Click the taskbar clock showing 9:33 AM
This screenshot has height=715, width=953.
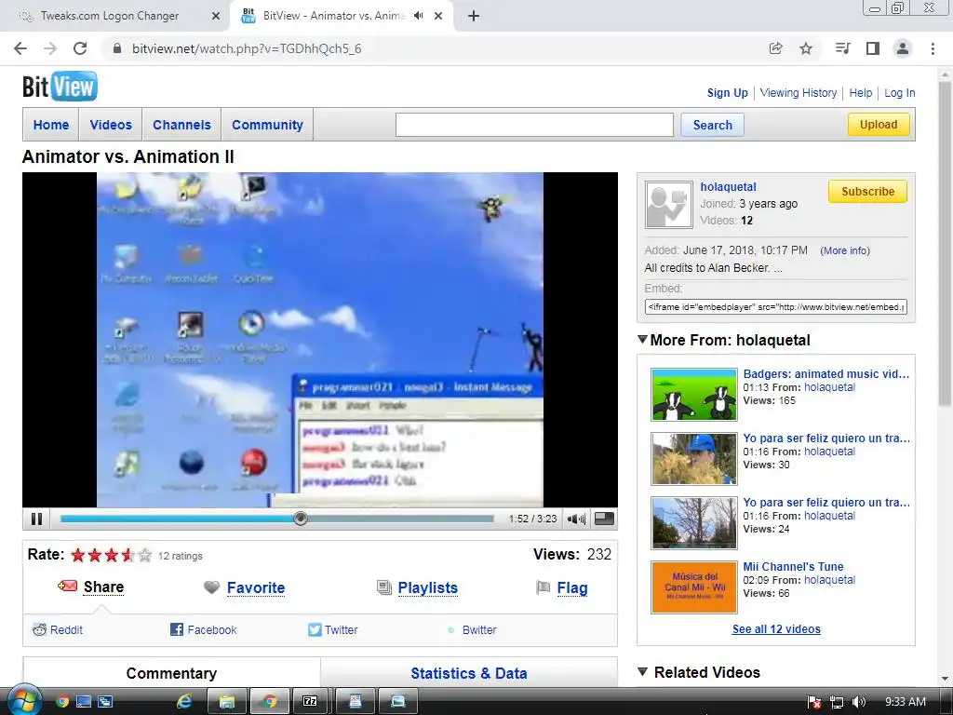pos(905,702)
